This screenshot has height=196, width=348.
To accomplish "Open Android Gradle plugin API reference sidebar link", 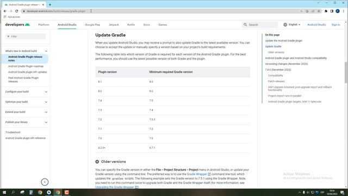I will (26, 138).
